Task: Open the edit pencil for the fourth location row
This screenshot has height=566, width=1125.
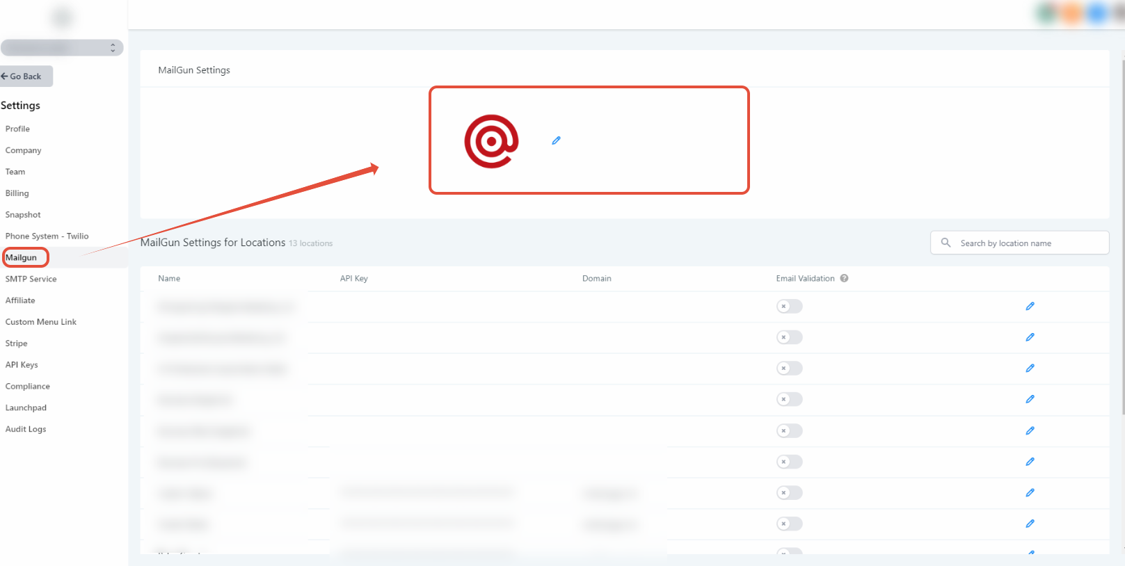Action: [x=1030, y=399]
